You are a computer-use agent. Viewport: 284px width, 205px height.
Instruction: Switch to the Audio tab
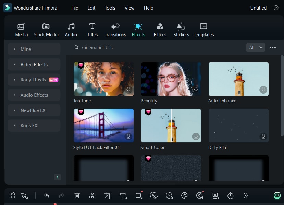pos(71,30)
